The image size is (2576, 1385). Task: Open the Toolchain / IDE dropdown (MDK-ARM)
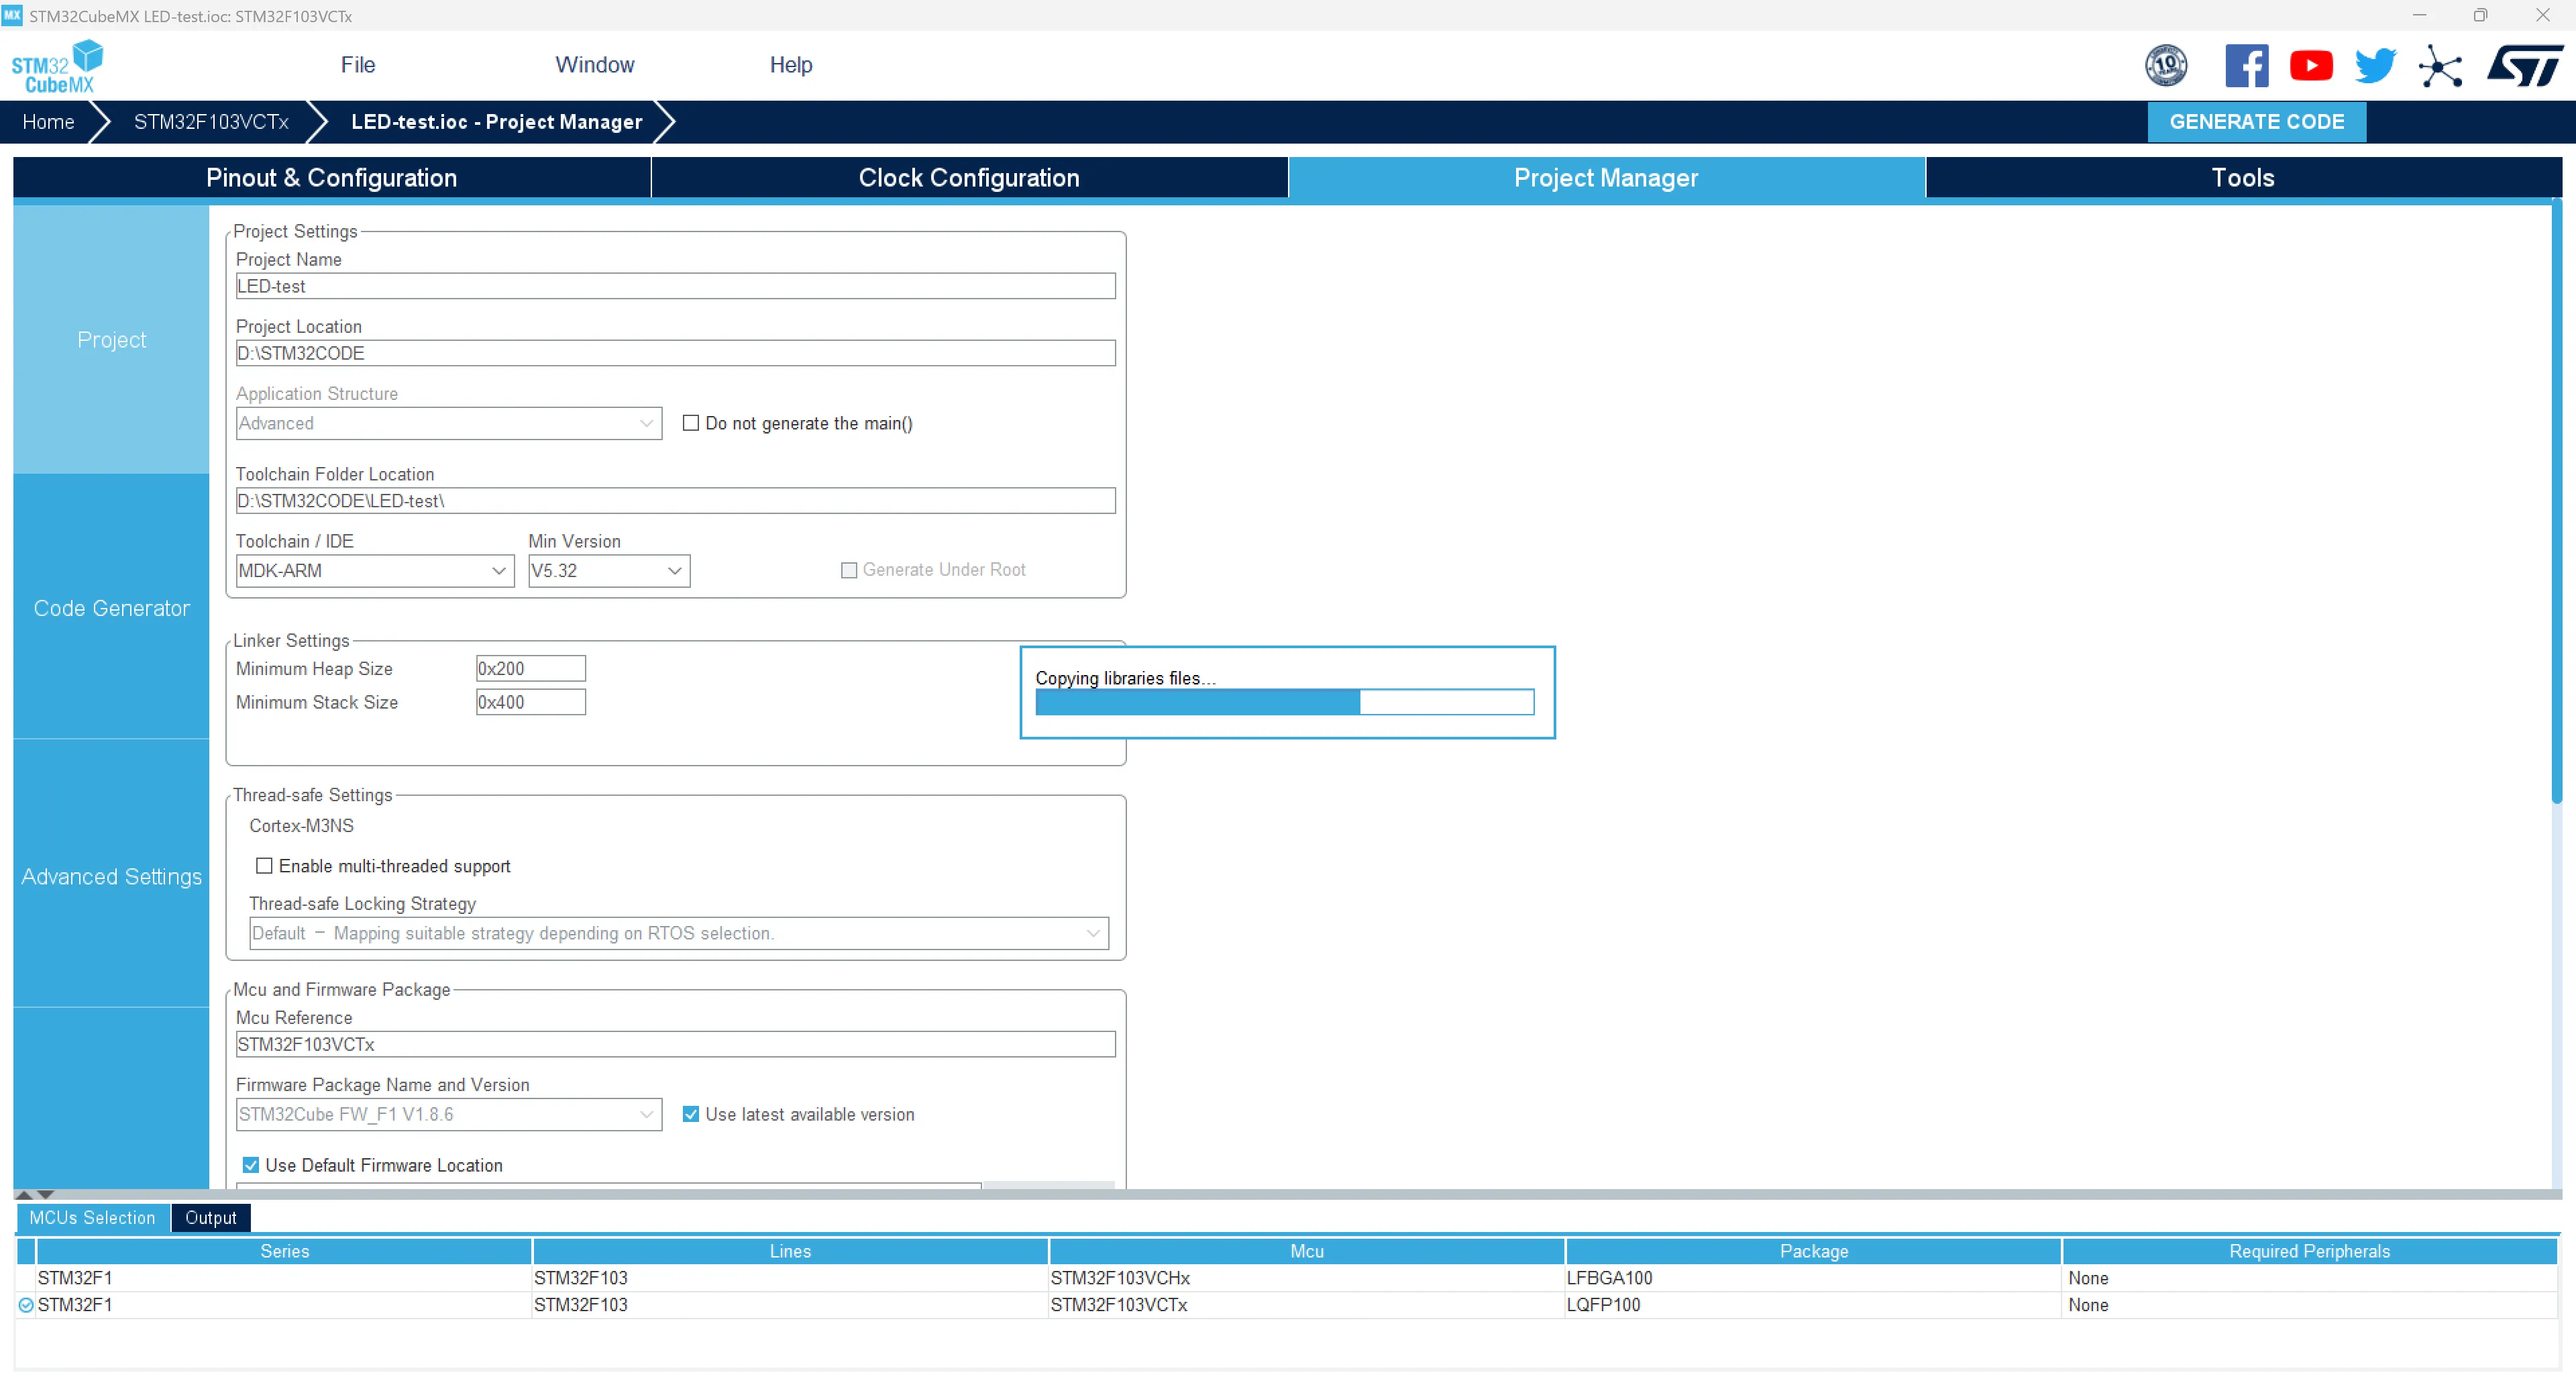click(374, 570)
